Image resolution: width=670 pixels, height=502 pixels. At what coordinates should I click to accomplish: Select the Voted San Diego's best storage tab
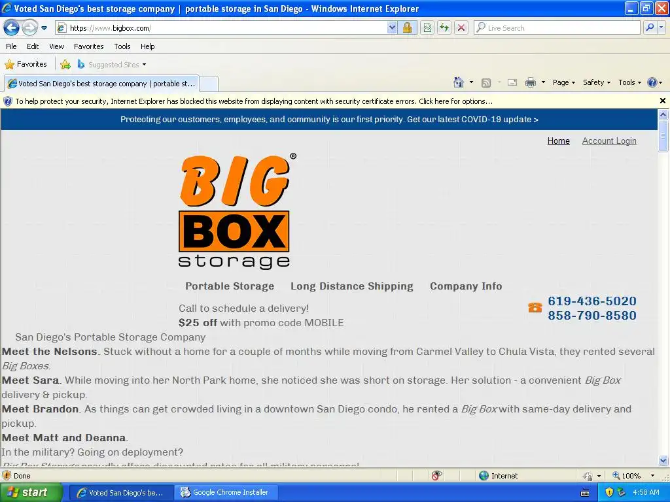(x=101, y=84)
